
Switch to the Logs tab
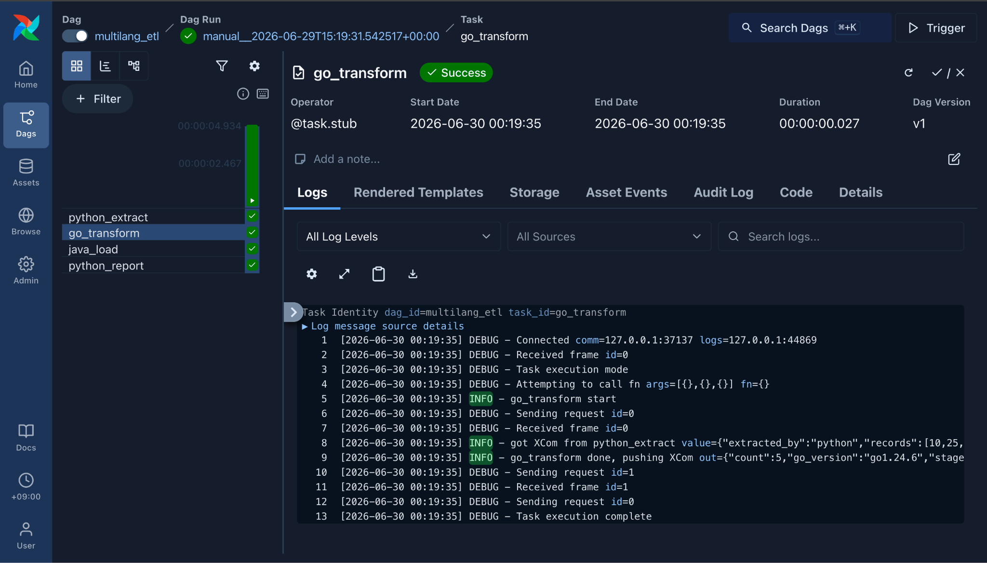tap(312, 192)
